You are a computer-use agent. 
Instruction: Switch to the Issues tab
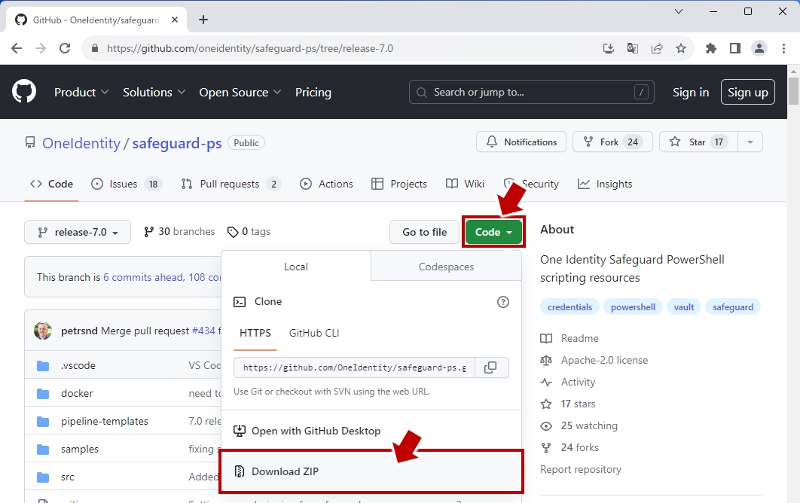point(126,184)
